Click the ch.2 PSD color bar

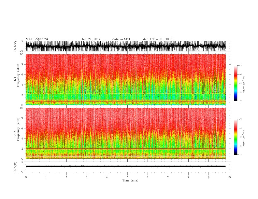click(x=236, y=137)
